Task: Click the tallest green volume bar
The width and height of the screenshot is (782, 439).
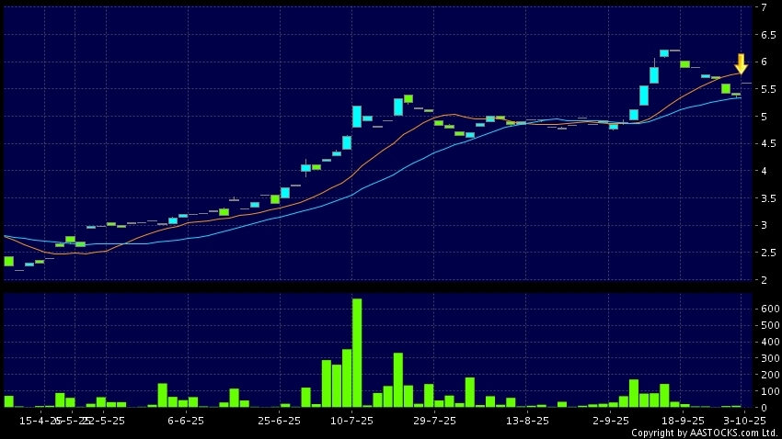Action: click(357, 353)
